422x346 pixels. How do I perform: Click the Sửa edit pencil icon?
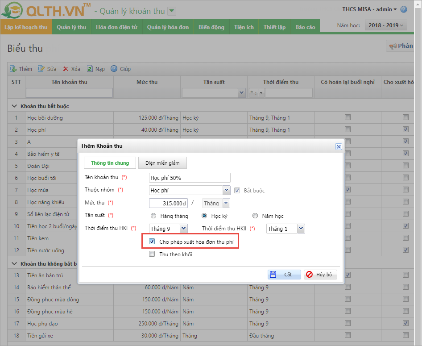click(41, 69)
